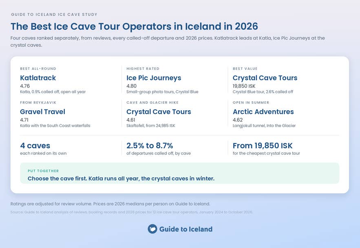Click the 'CAVE AND GLACIER HIKE' label
360x248 pixels.
tap(152, 103)
